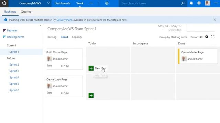
Task: Select Sprint 4 in the sidebar
Action: pos(14,78)
